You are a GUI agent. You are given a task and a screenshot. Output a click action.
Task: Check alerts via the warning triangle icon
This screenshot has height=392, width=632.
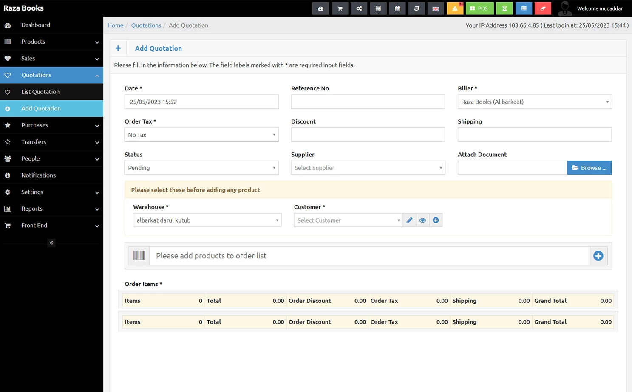455,8
